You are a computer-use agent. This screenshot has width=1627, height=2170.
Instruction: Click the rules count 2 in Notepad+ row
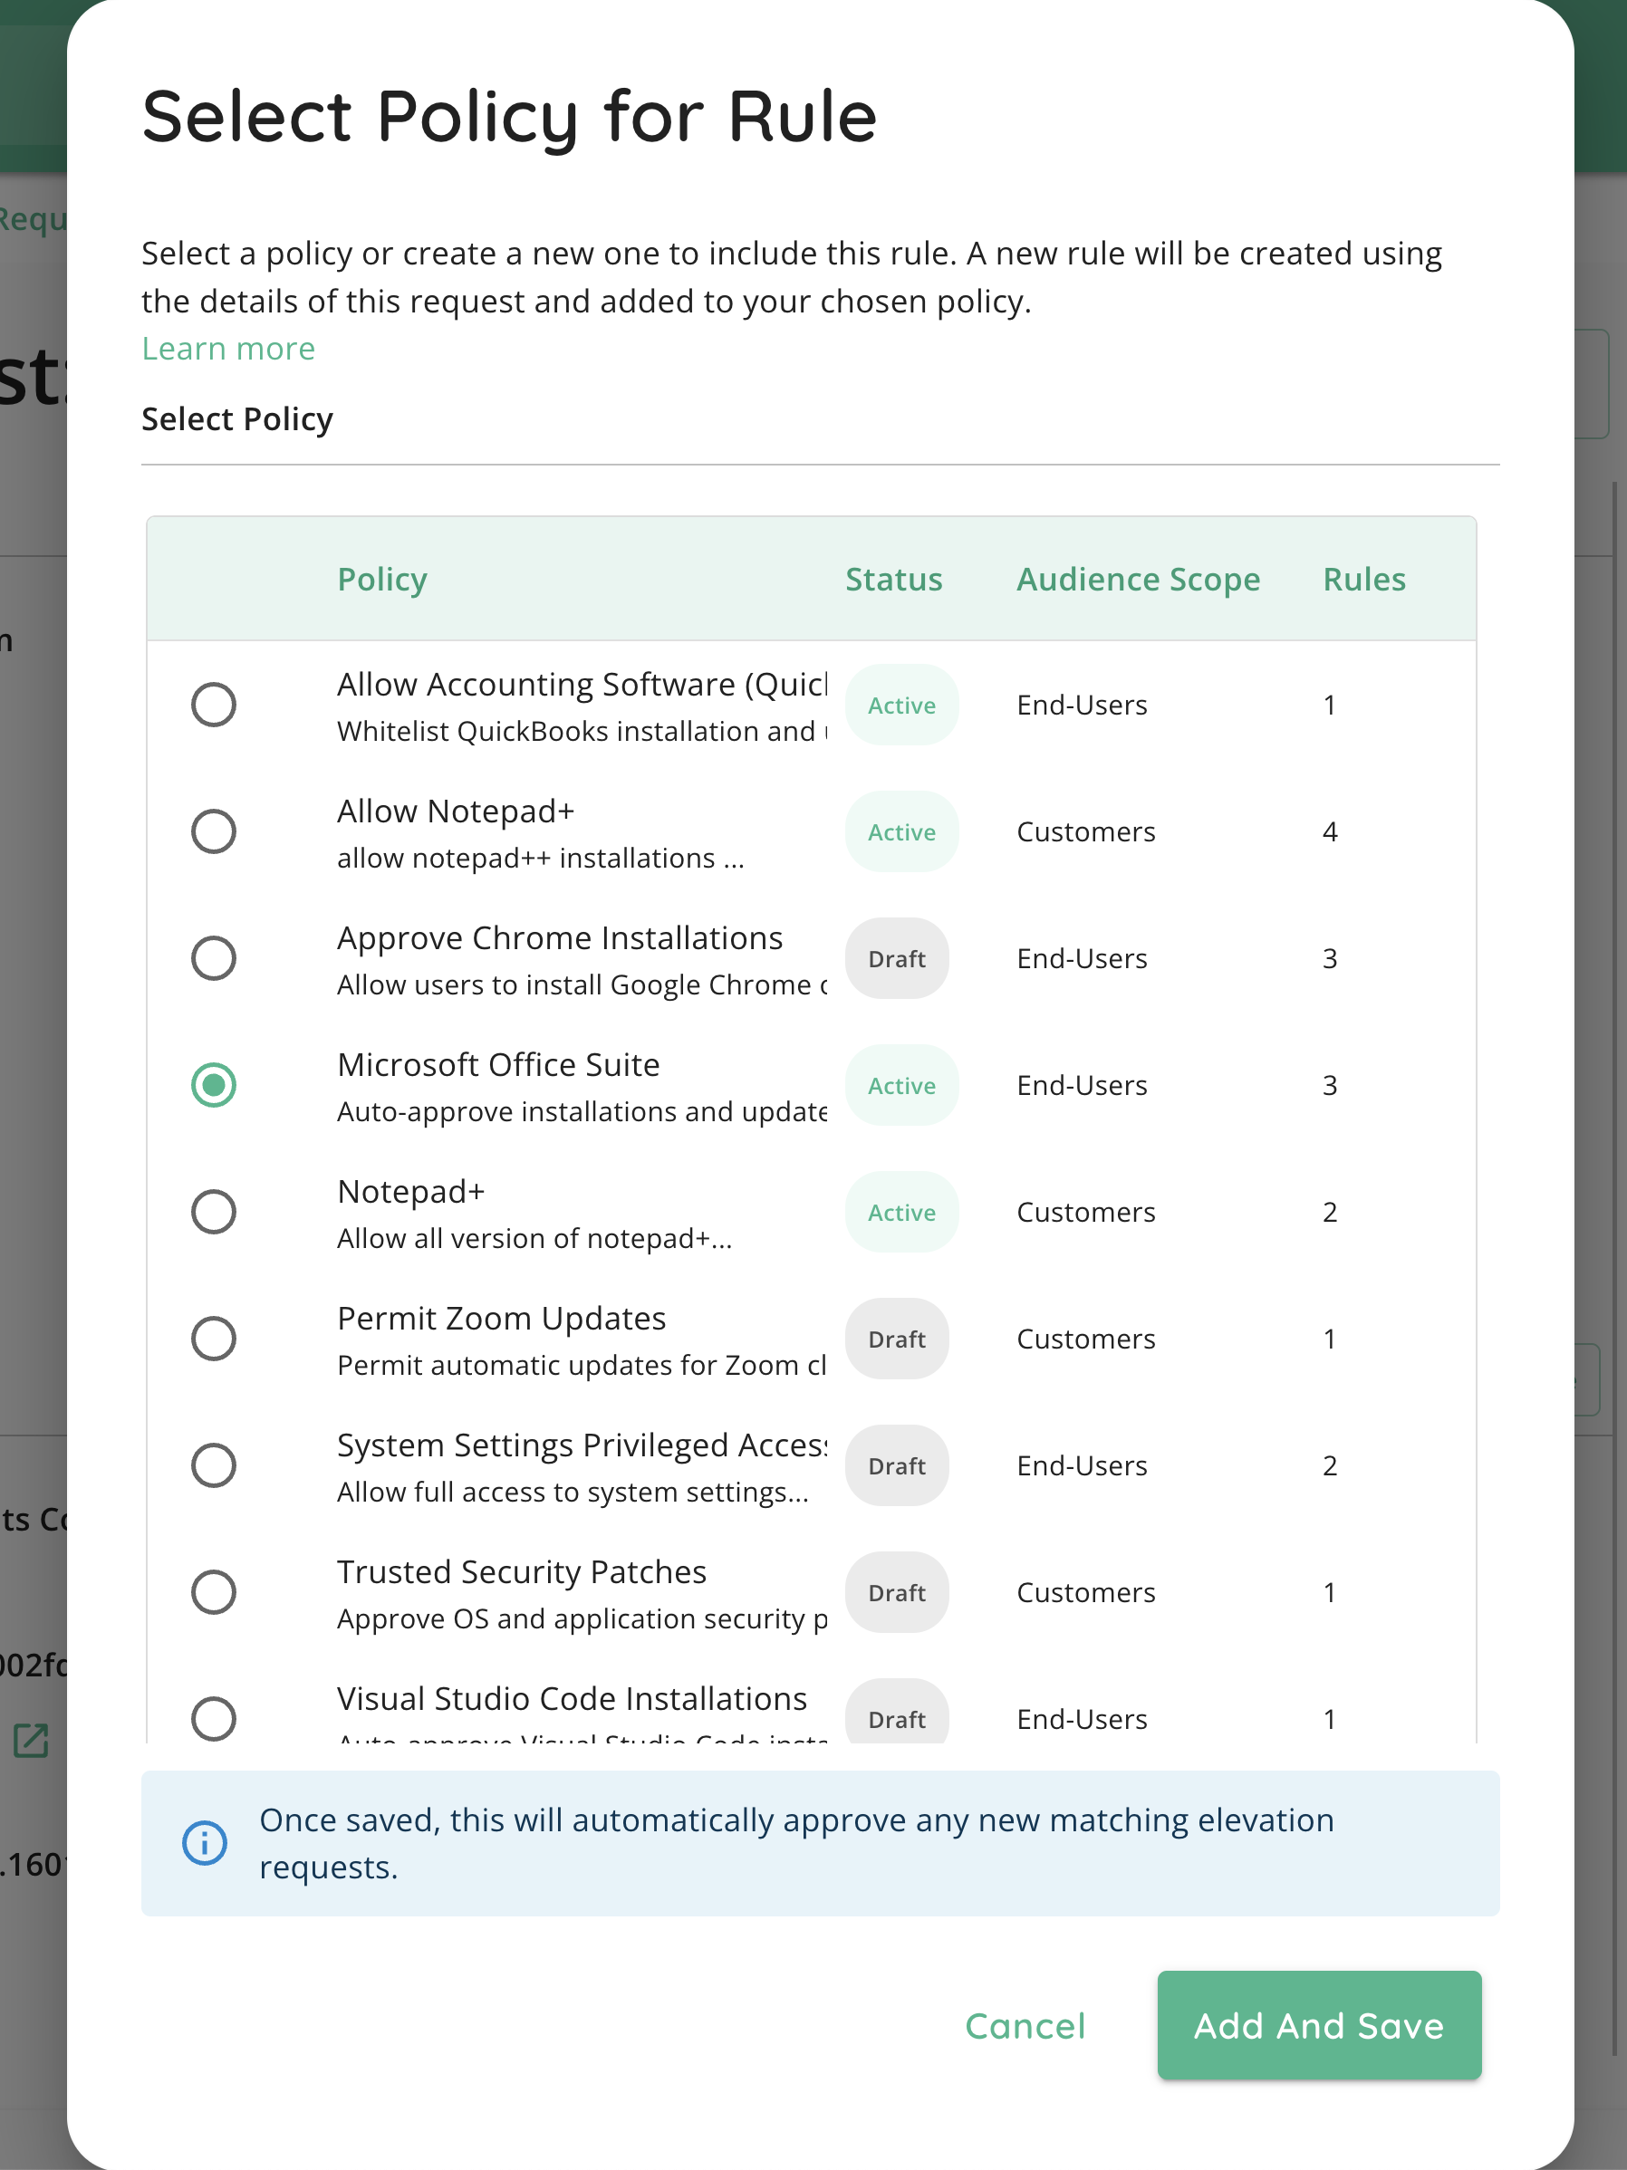(x=1330, y=1213)
